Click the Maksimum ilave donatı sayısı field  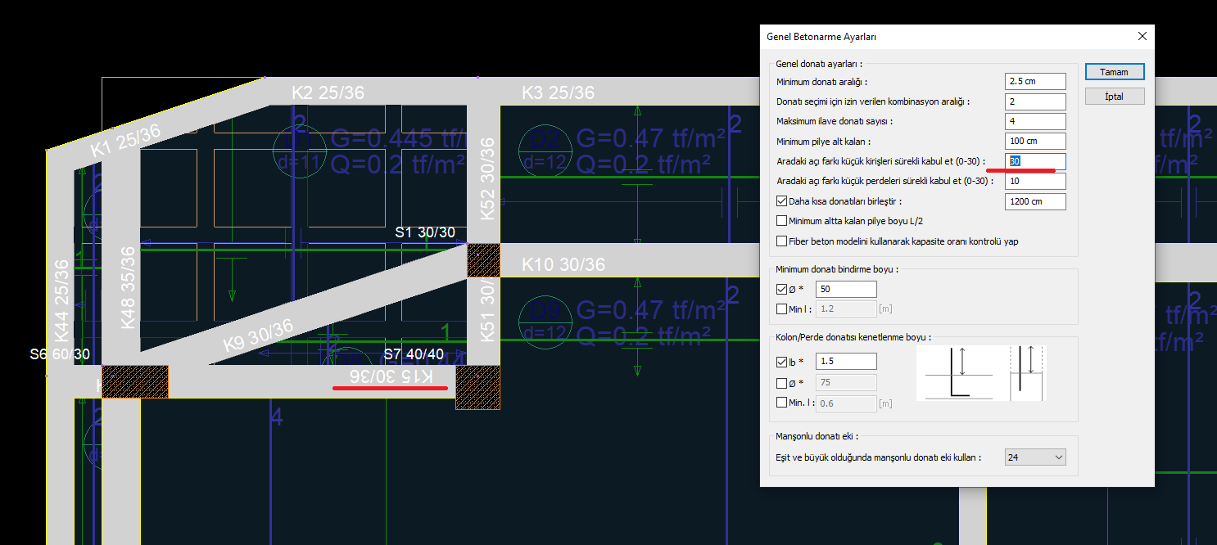[x=1035, y=121]
